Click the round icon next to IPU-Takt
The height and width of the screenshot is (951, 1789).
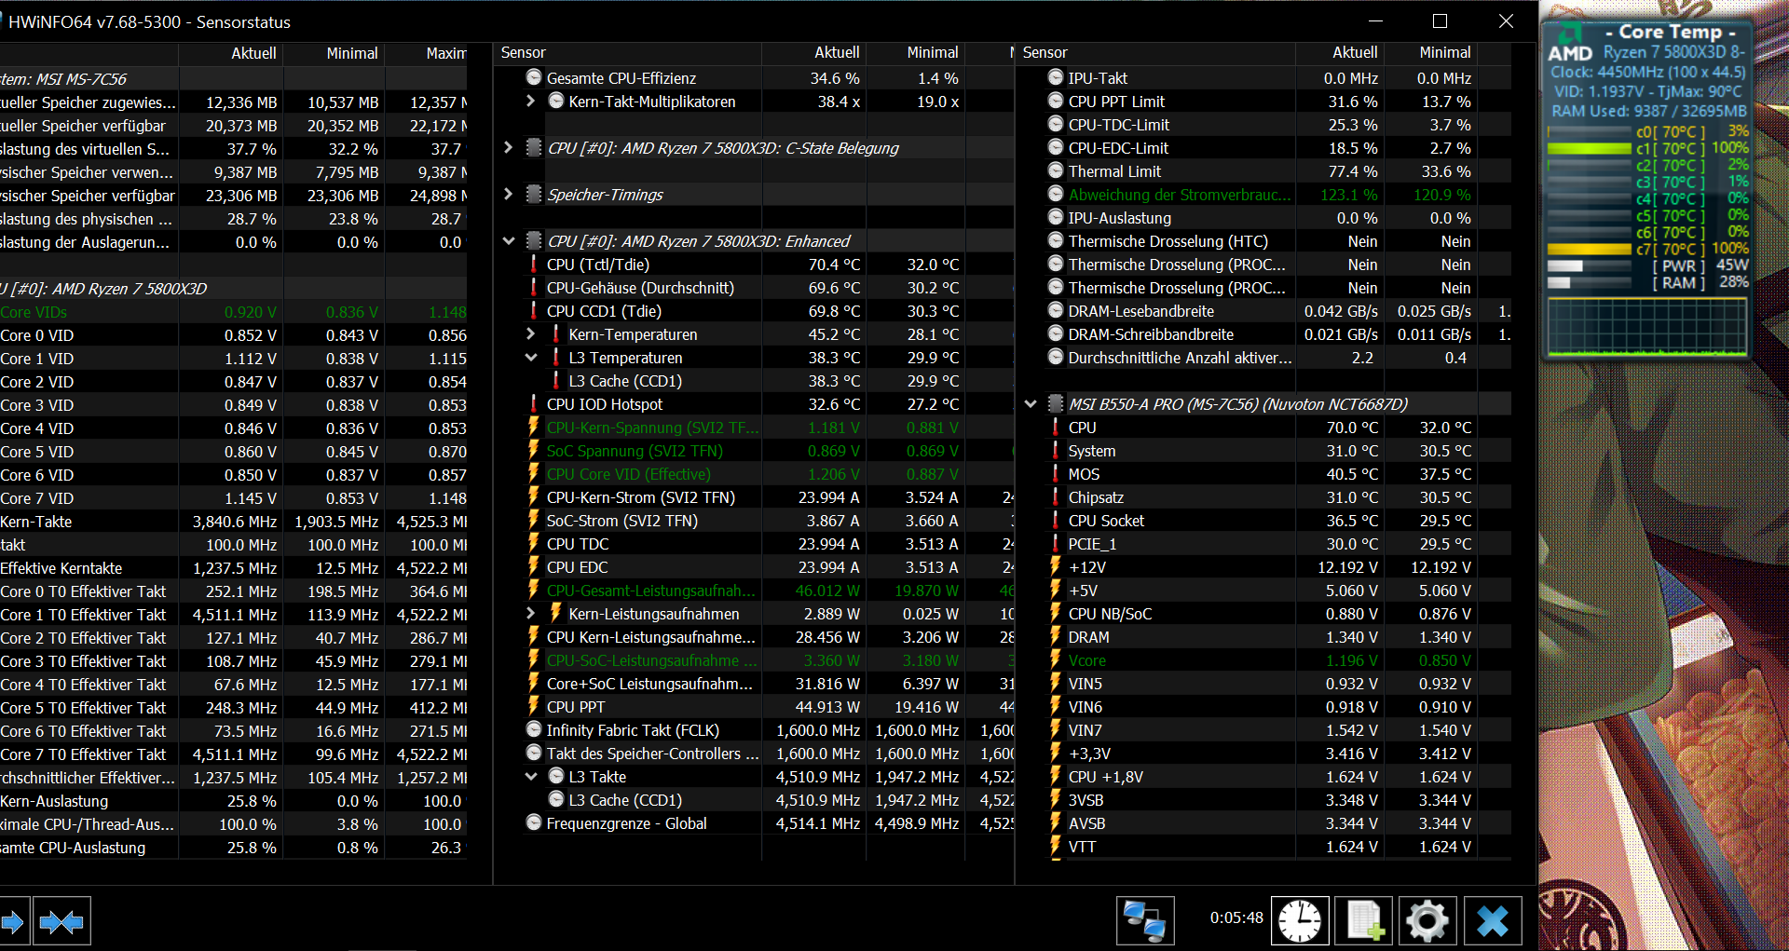point(1056,77)
